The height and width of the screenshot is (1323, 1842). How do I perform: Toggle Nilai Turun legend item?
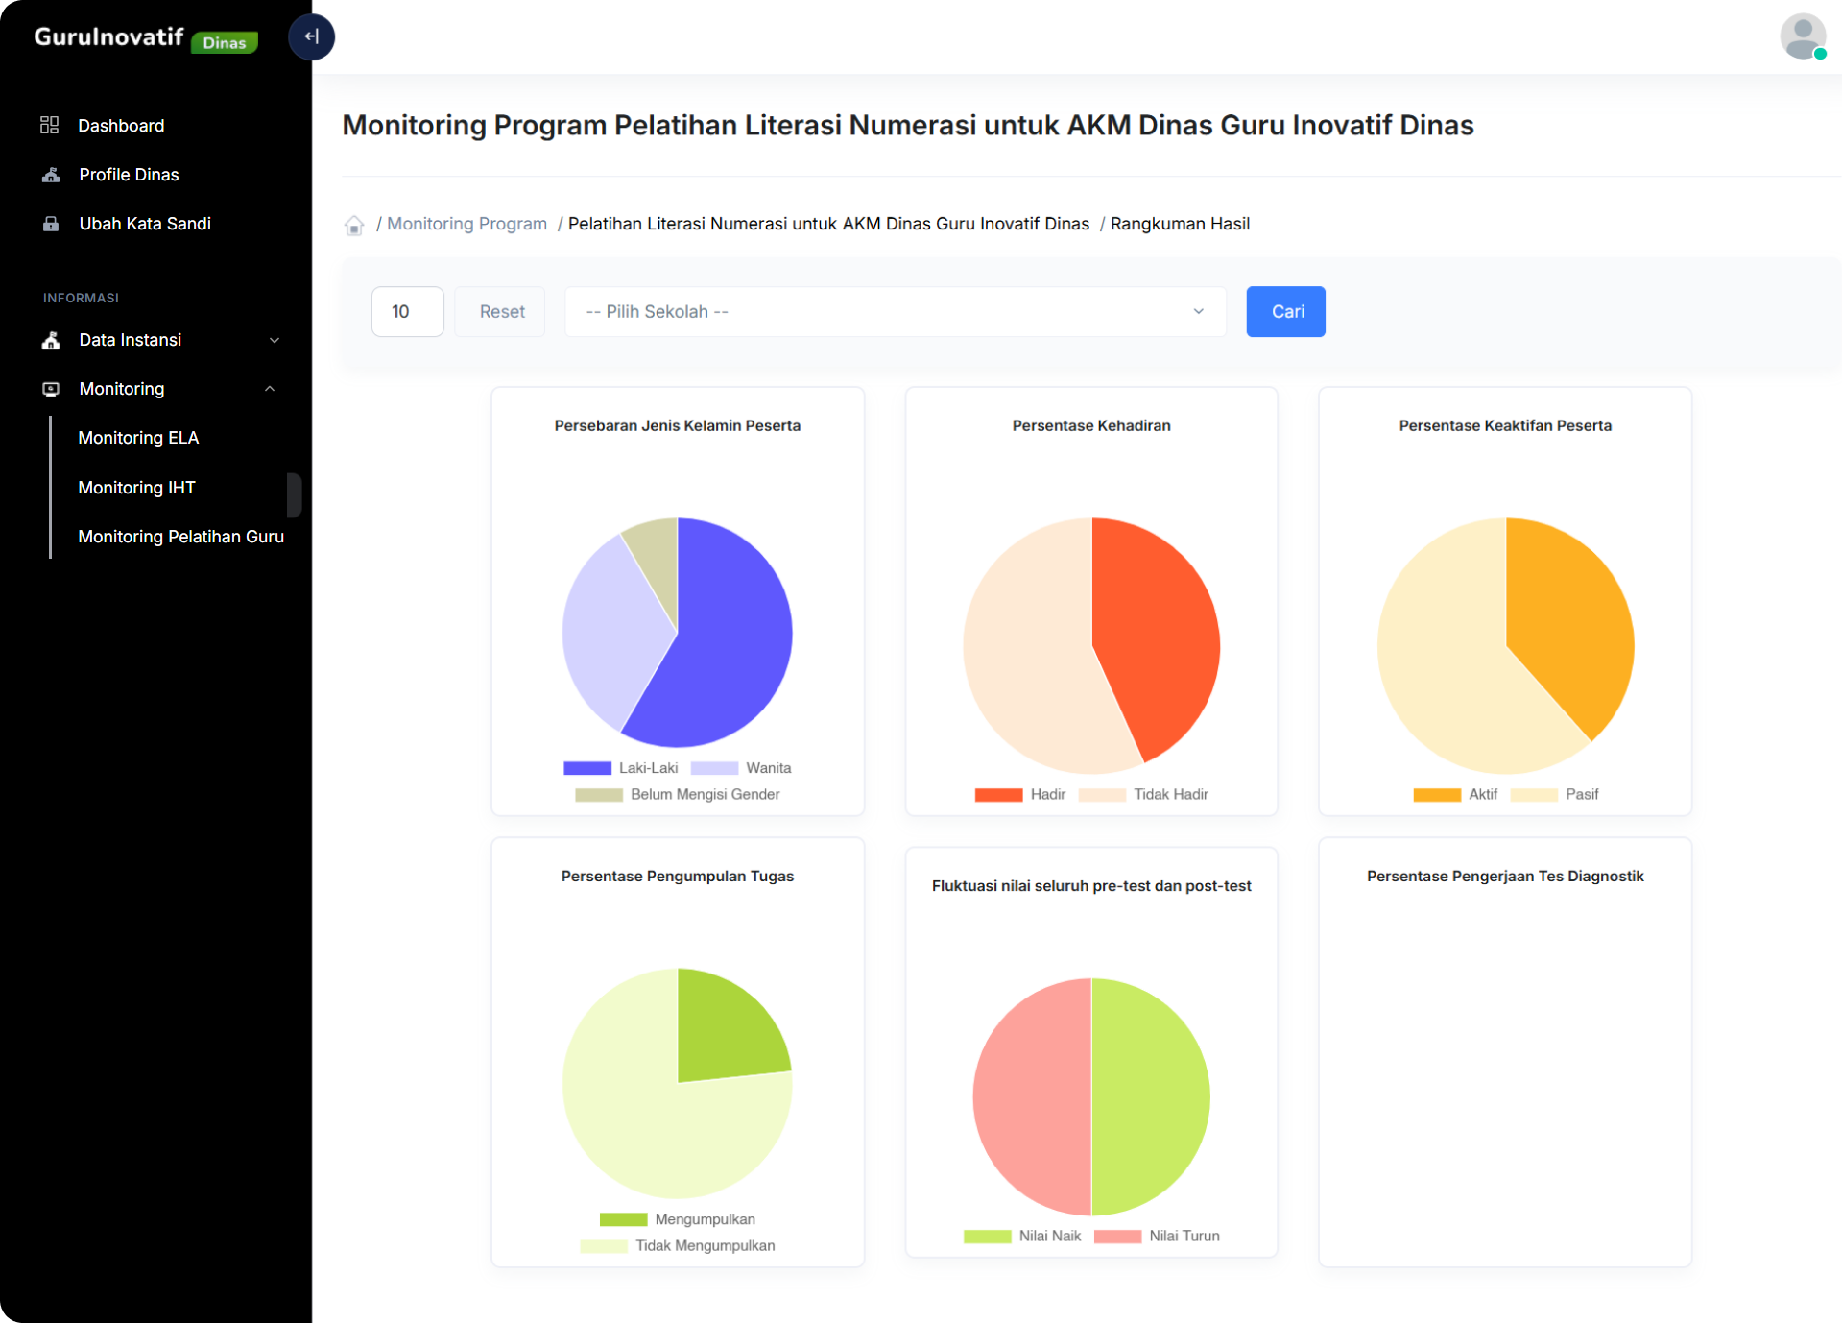point(1157,1236)
